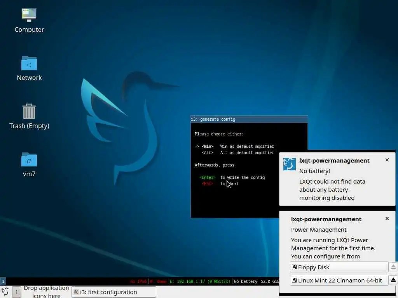This screenshot has height=298, width=398.
Task: Close the No battery notification
Action: (387, 160)
